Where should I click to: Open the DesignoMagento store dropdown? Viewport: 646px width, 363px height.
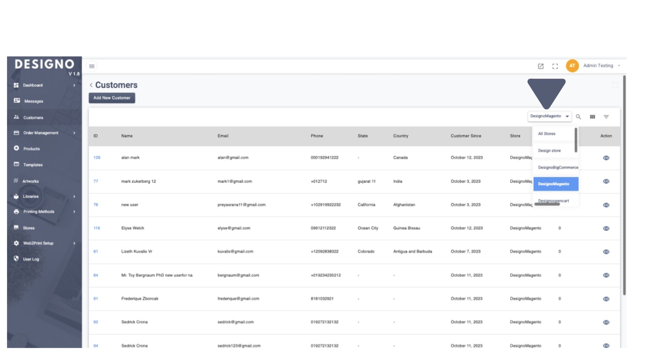pyautogui.click(x=549, y=116)
